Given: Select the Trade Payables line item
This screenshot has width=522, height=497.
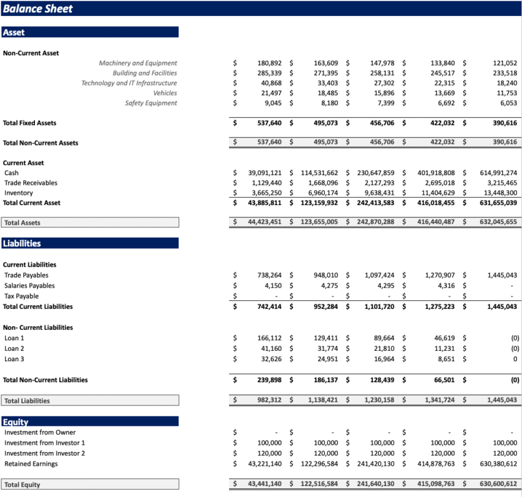Looking at the screenshot, I should pyautogui.click(x=25, y=275).
